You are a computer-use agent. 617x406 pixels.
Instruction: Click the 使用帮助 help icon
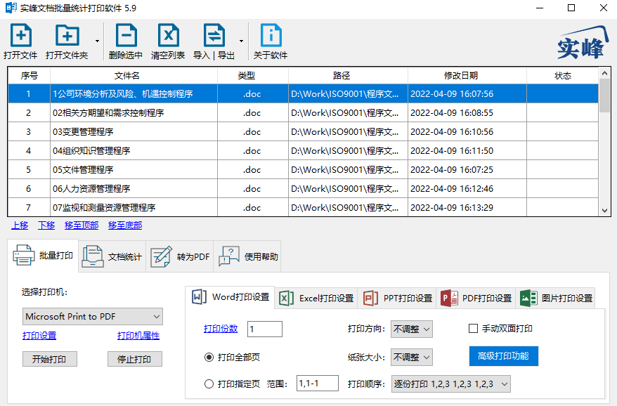(x=229, y=256)
